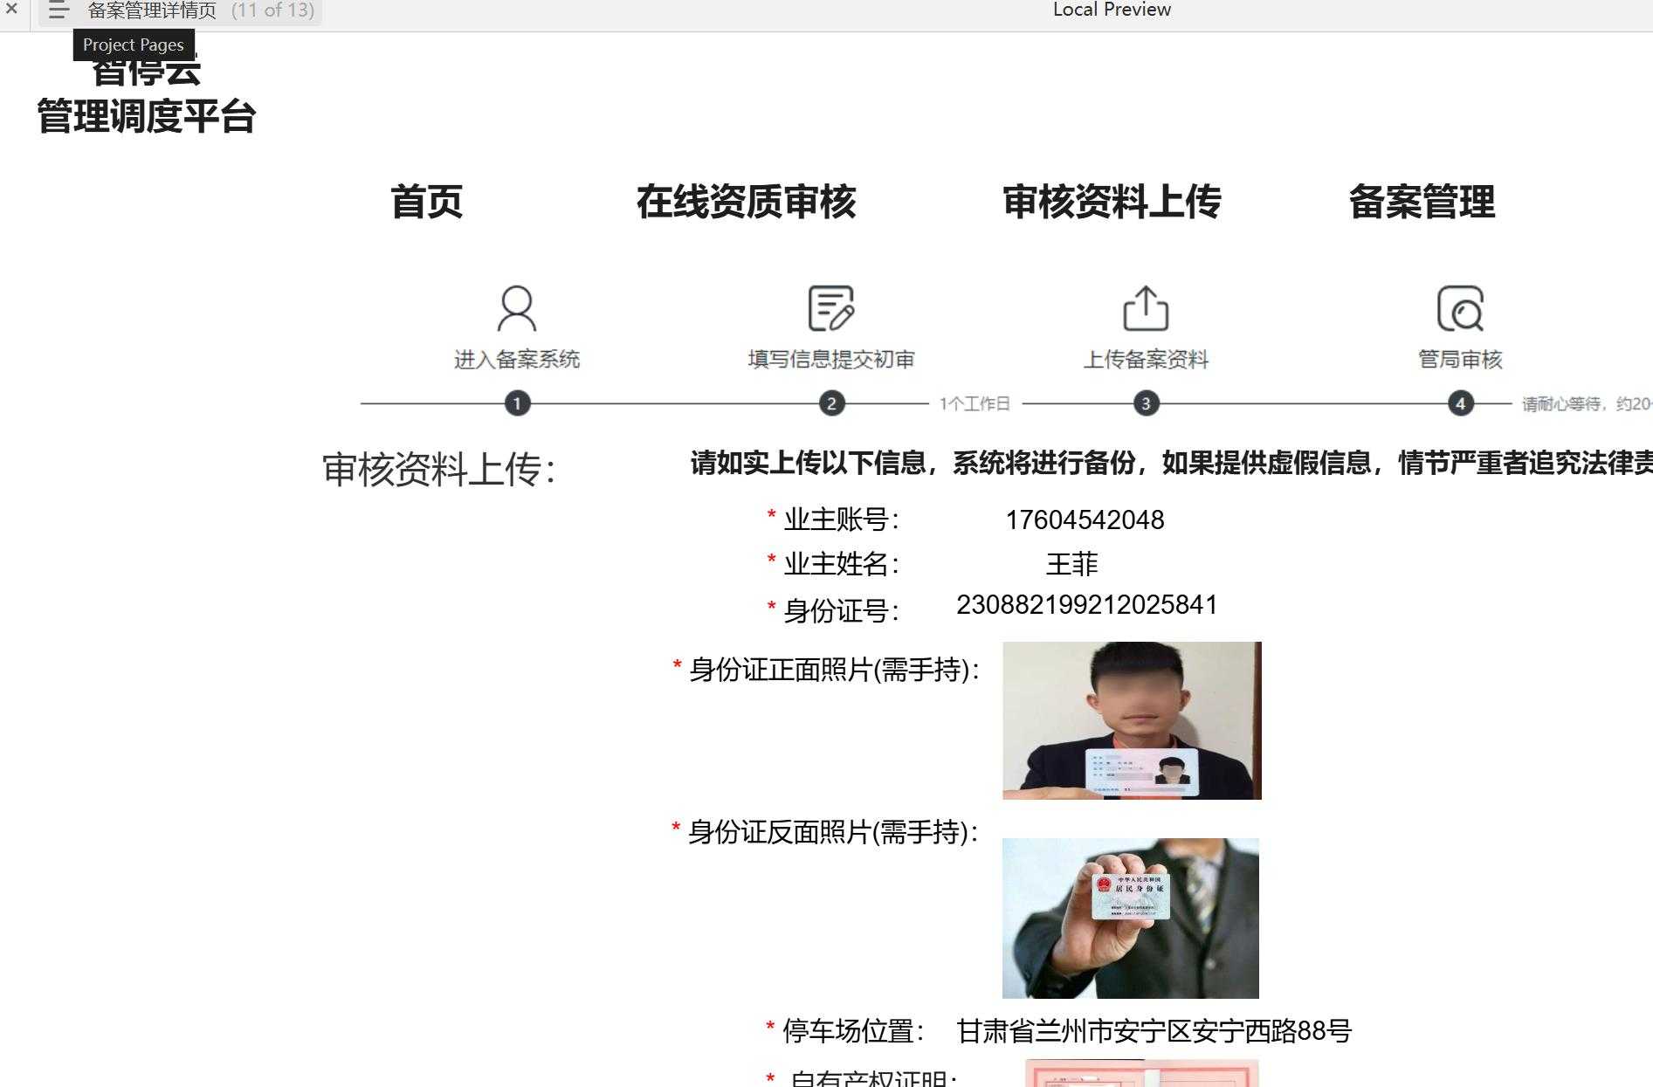Click the 审核资料上传: section heading

point(439,470)
